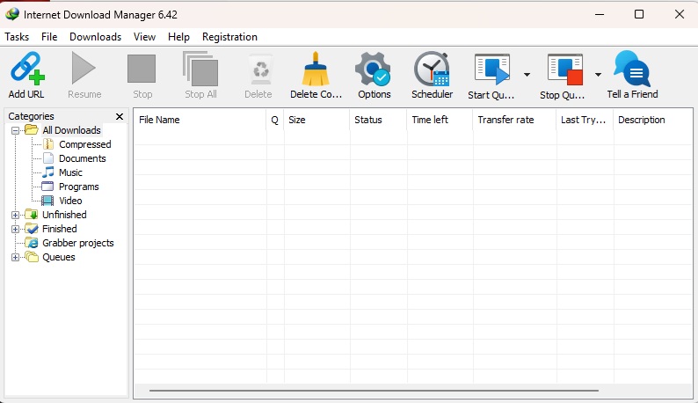Click the Music note icon
This screenshot has height=403, width=698.
tap(48, 172)
